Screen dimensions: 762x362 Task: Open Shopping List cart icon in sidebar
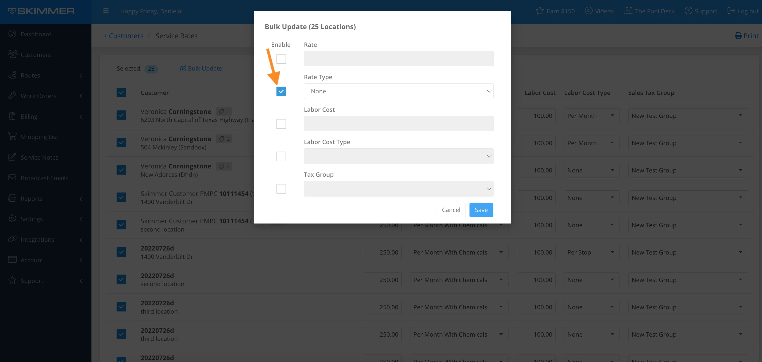(x=12, y=136)
